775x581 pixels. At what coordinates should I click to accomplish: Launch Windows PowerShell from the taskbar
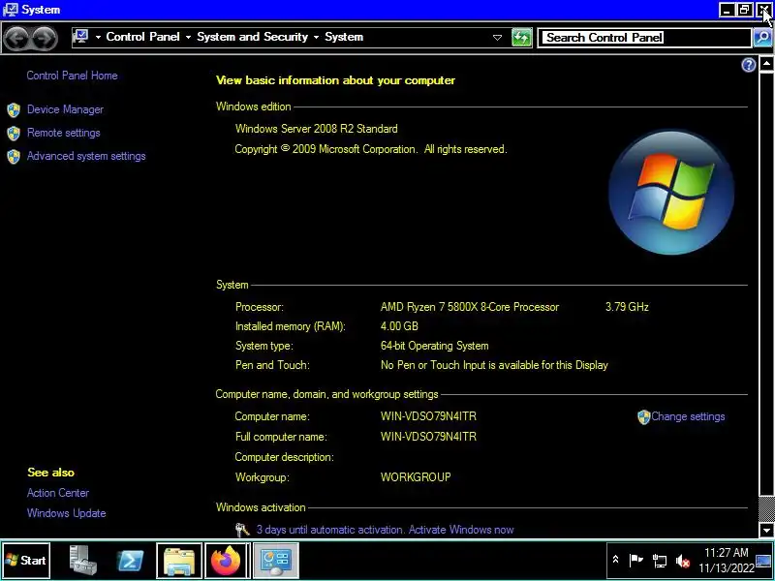[130, 561]
